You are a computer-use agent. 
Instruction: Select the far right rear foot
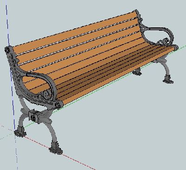[137, 72]
